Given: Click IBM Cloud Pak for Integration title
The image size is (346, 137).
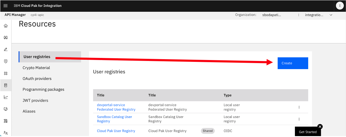Looking at the screenshot, I should coord(38,6).
